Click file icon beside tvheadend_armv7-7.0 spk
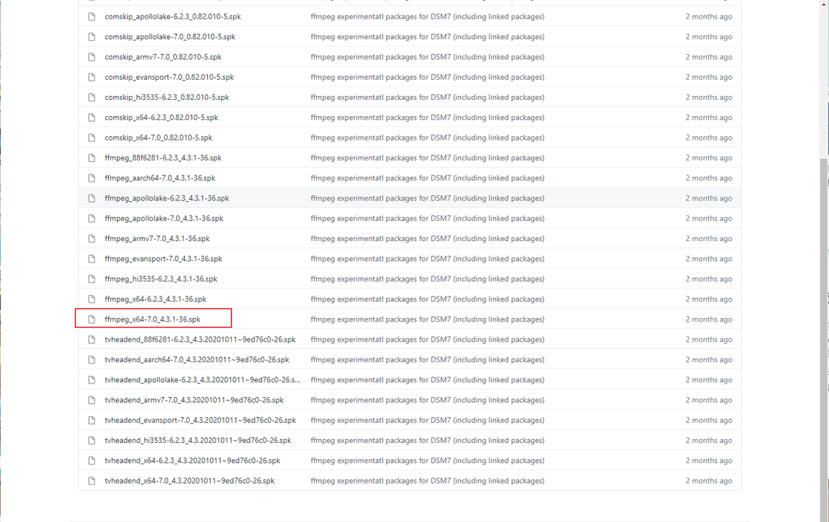The height and width of the screenshot is (522, 829). coord(92,400)
